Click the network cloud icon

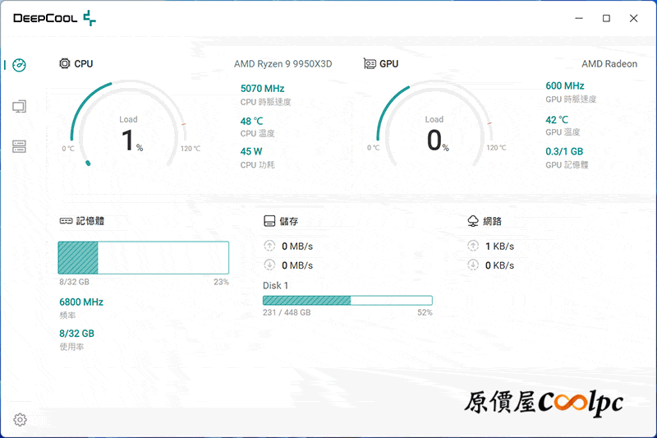tap(473, 221)
